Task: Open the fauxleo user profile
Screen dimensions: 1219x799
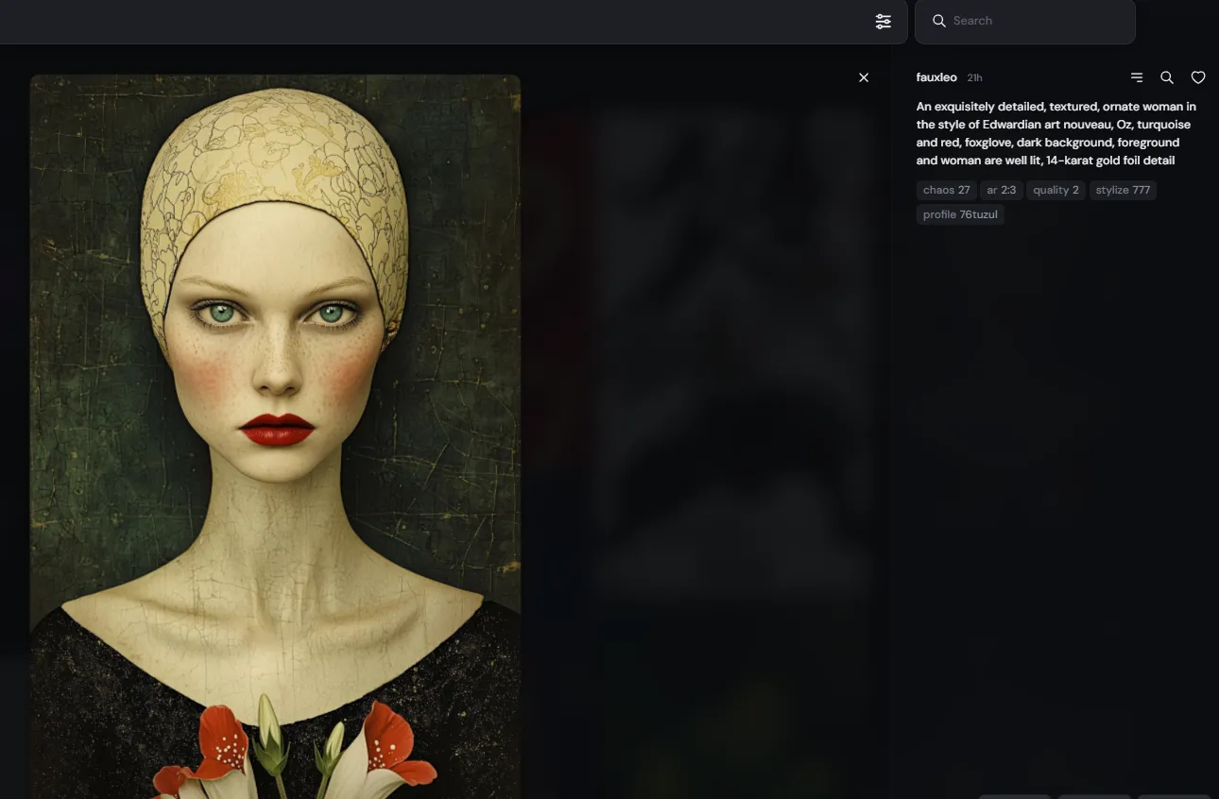Action: (x=936, y=77)
